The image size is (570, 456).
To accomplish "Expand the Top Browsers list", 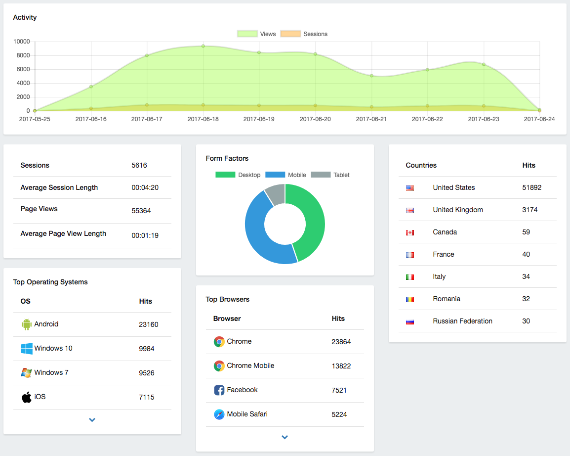I will coord(285,437).
